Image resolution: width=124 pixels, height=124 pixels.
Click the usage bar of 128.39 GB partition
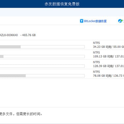coord(42,66)
